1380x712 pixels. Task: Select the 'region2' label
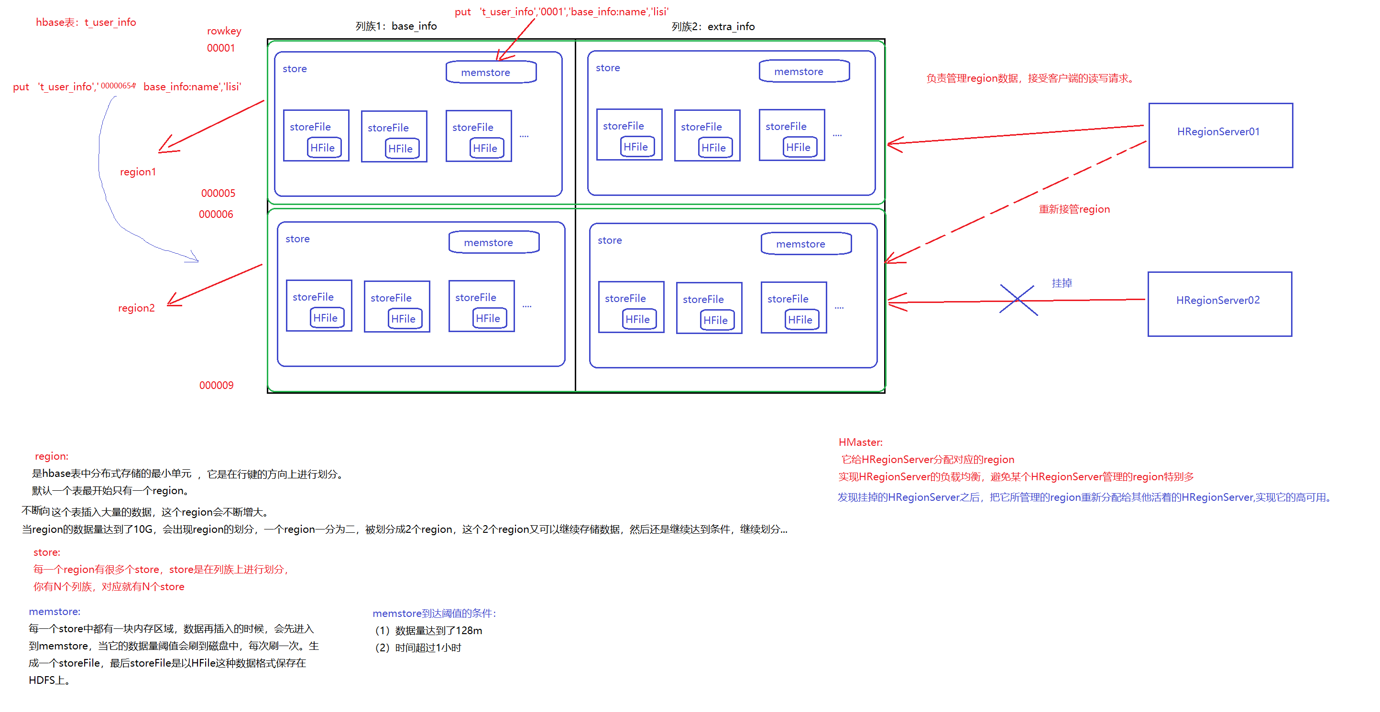(x=136, y=308)
